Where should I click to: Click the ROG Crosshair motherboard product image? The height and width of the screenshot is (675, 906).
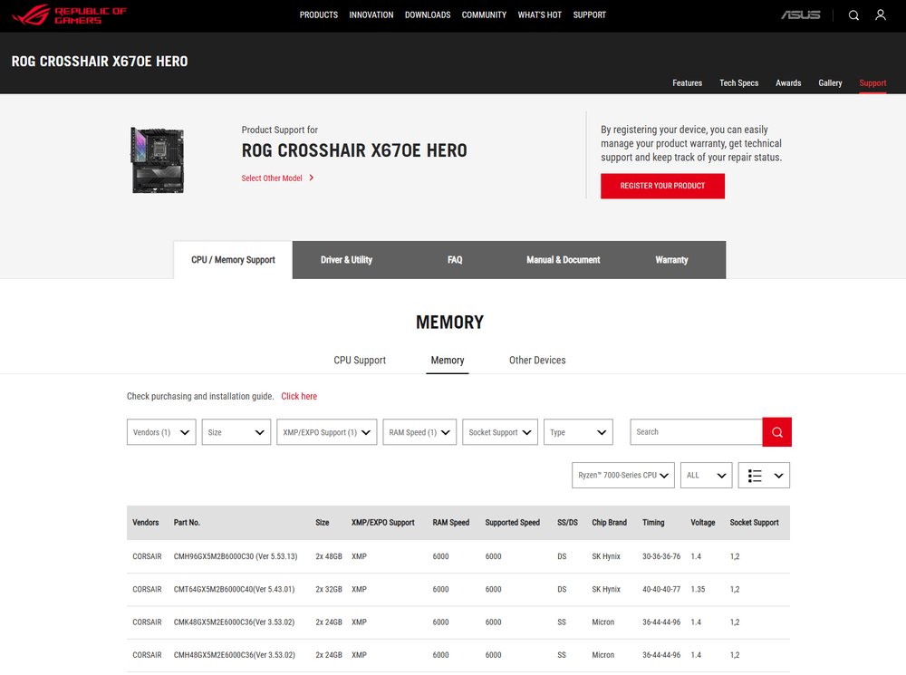158,159
